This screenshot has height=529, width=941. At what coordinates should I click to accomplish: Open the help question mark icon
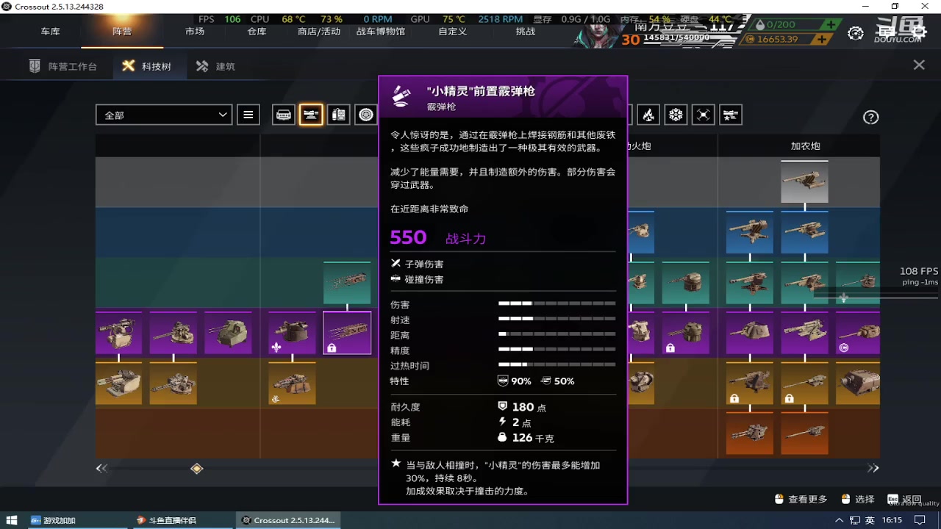(x=871, y=118)
